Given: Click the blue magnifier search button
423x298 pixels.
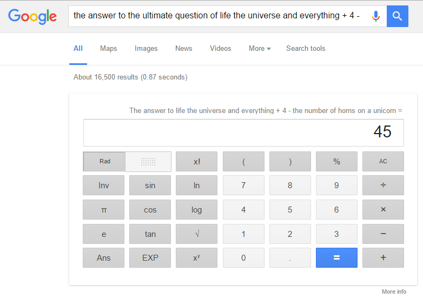Looking at the screenshot, I should 397,16.
